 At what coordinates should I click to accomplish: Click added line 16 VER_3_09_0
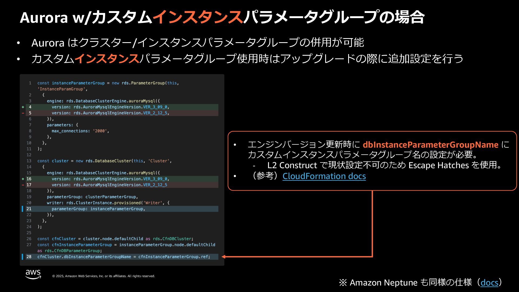pos(122,179)
